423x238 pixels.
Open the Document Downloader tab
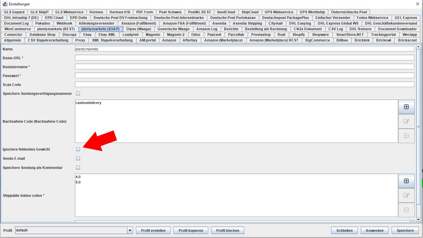coord(397,29)
